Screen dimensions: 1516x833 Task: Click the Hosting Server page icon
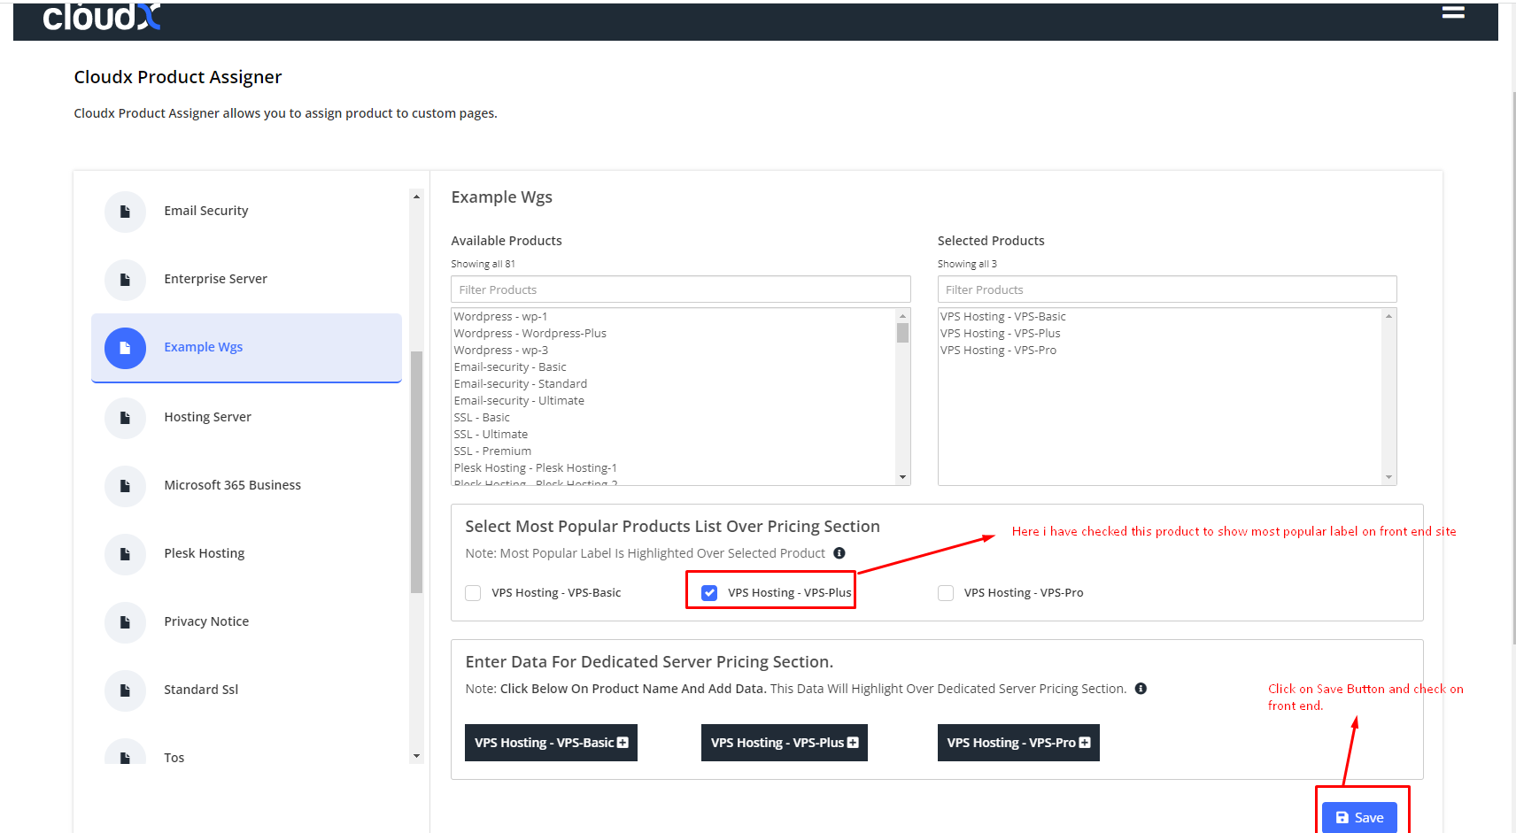pos(125,418)
